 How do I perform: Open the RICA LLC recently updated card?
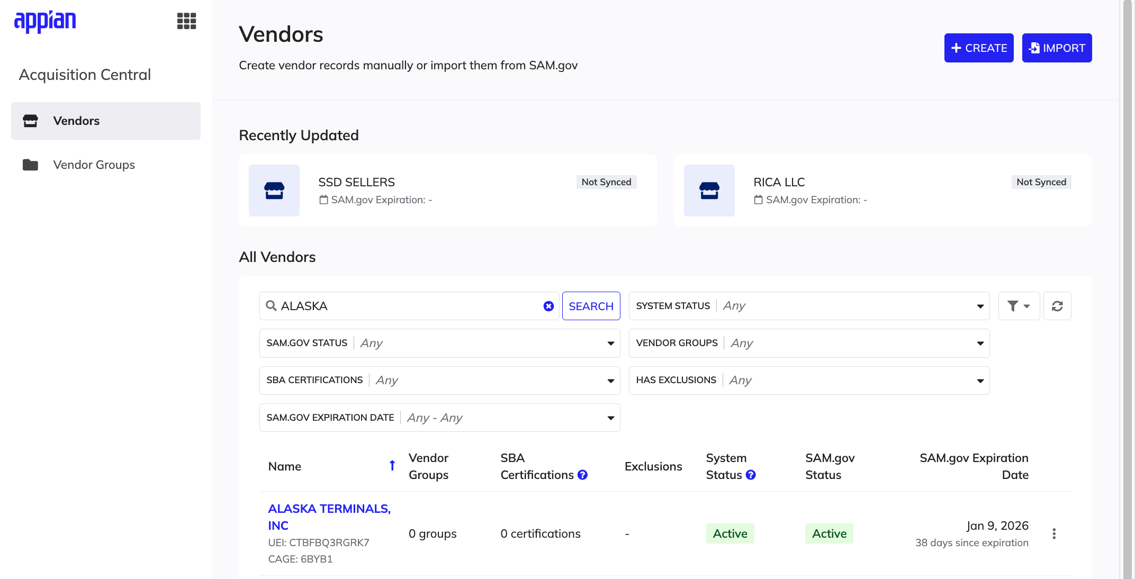[x=883, y=191]
